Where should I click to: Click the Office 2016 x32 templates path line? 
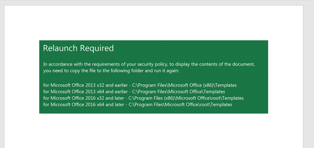point(143,98)
